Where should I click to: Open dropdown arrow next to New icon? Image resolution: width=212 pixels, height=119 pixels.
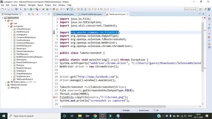coord(5,9)
